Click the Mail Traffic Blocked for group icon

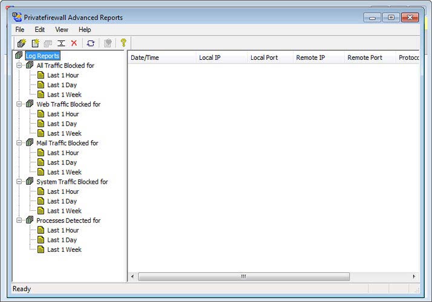coord(30,143)
